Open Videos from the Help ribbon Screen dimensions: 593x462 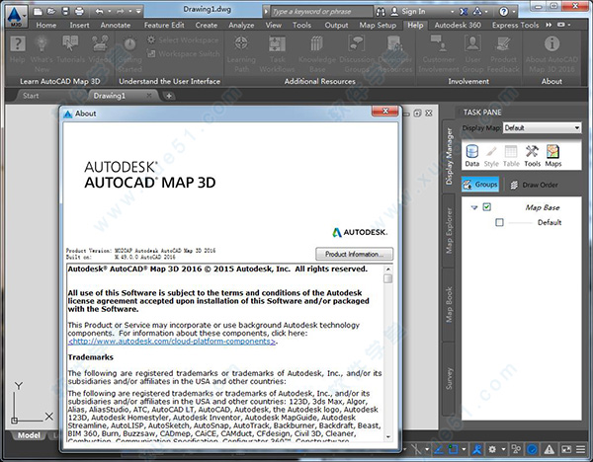(x=100, y=48)
